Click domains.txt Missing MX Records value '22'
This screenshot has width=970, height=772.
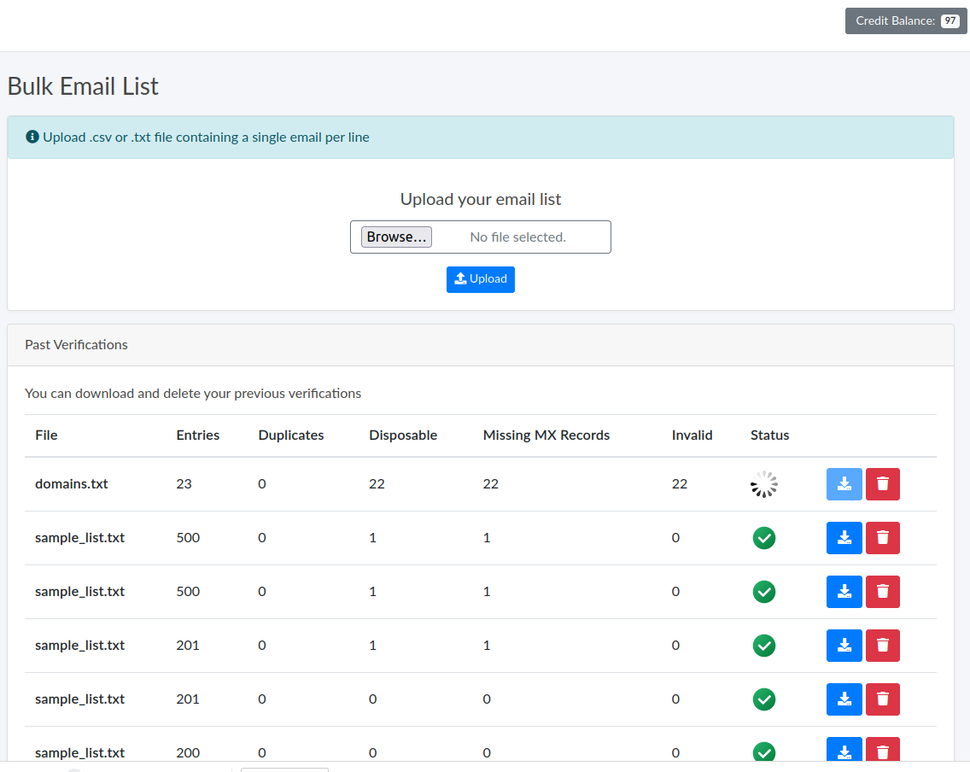click(x=491, y=483)
